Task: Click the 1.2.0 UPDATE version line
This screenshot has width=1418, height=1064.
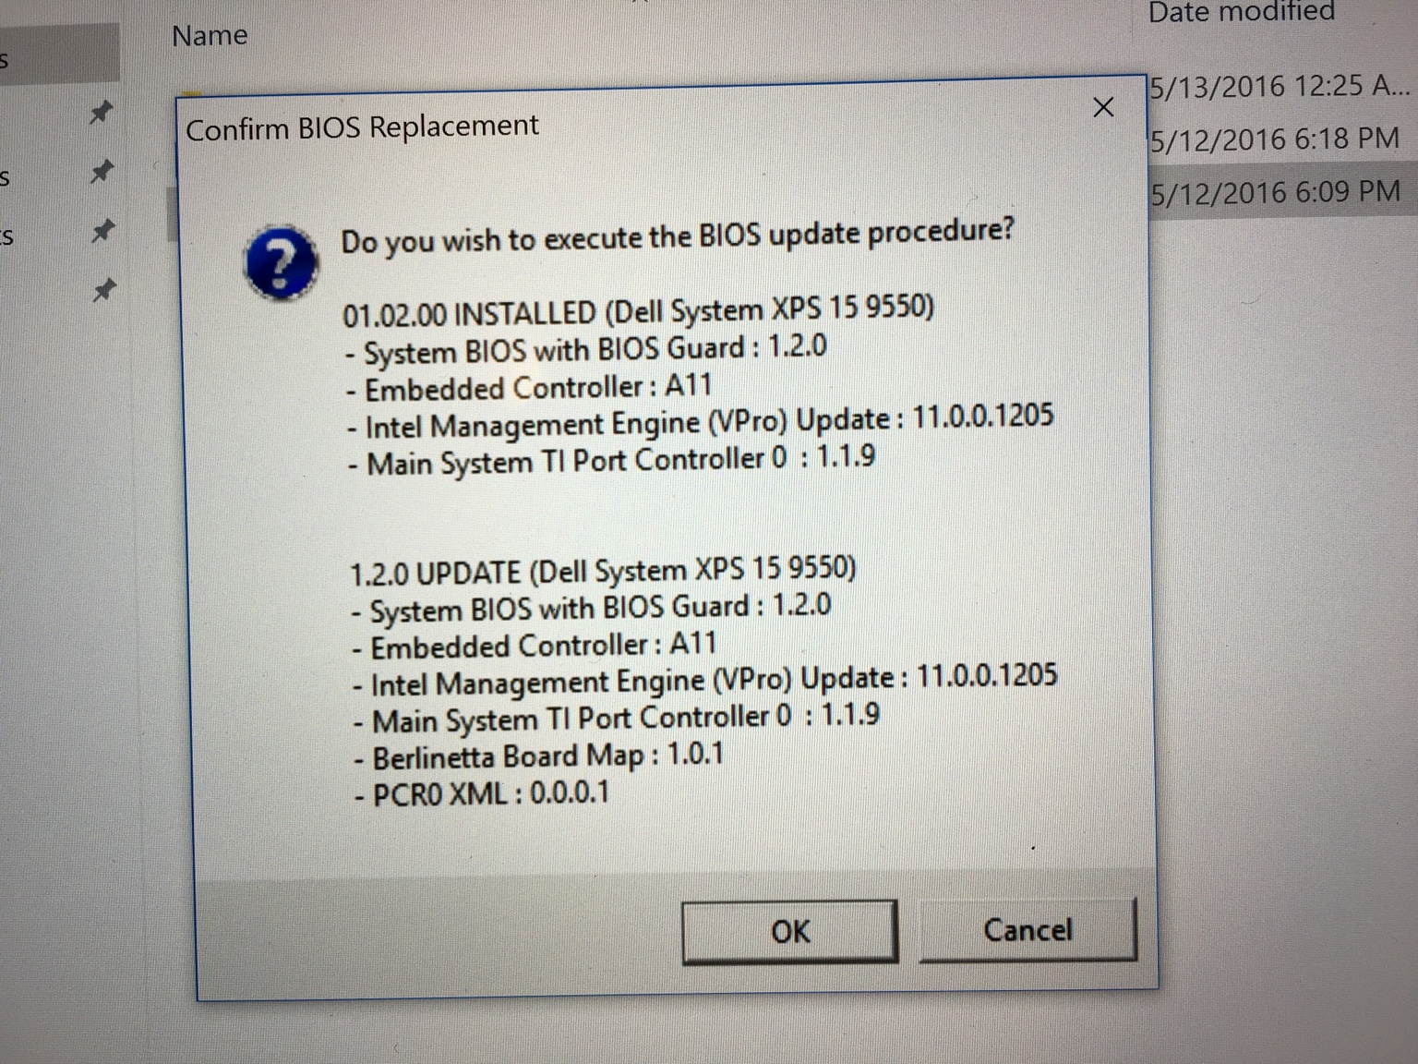Action: point(603,571)
